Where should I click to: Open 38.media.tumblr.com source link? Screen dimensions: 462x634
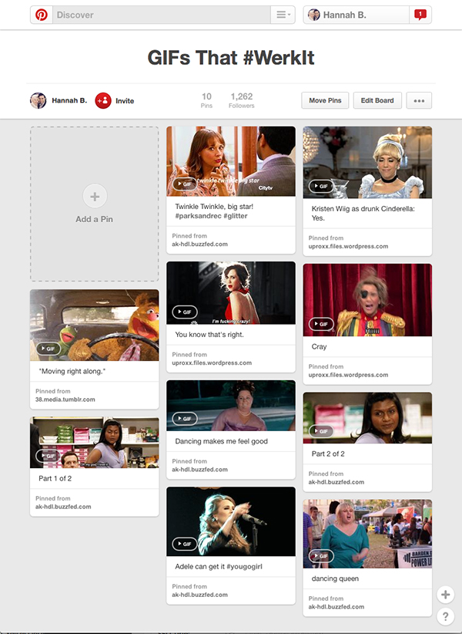pyautogui.click(x=65, y=400)
